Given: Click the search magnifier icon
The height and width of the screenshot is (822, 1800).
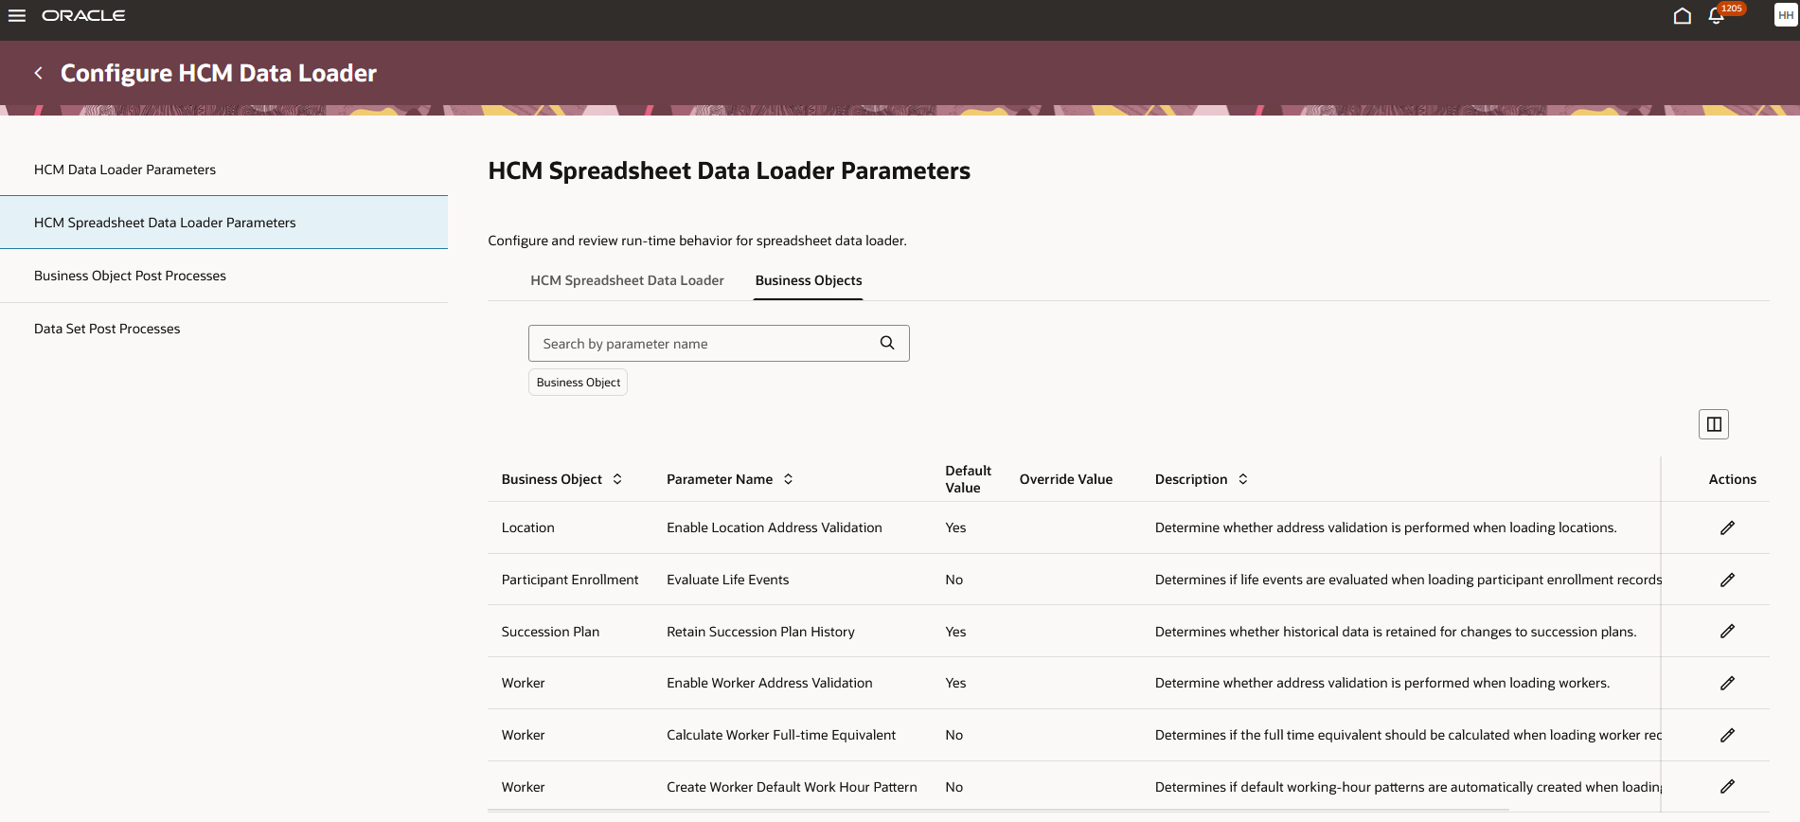Looking at the screenshot, I should [x=887, y=343].
